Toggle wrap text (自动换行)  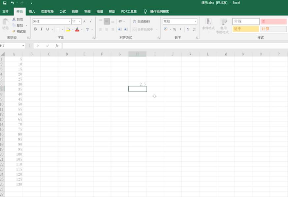pos(142,21)
